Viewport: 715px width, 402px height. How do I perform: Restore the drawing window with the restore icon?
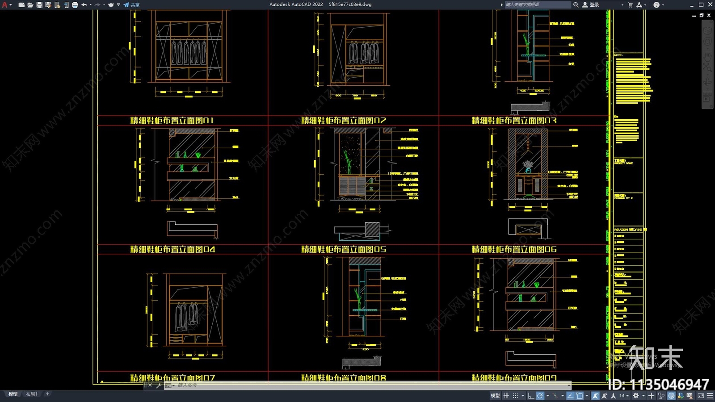[701, 16]
